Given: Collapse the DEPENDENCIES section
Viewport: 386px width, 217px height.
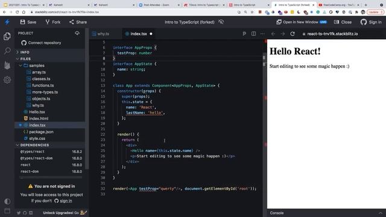Looking at the screenshot, I should pyautogui.click(x=49, y=145).
